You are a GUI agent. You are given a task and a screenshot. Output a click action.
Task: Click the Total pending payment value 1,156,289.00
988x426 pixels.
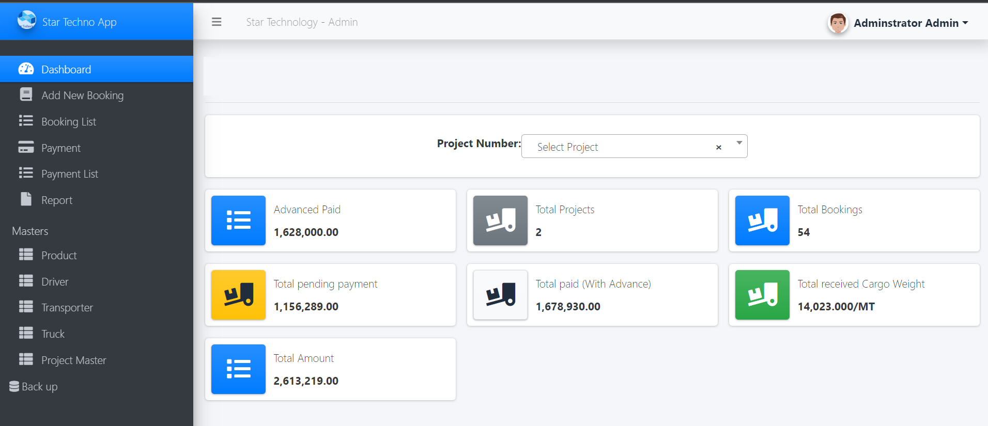point(306,306)
